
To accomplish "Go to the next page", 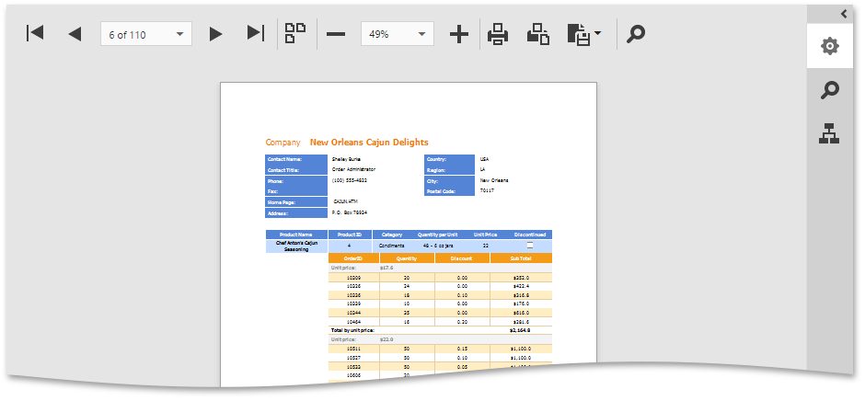I will [x=216, y=34].
